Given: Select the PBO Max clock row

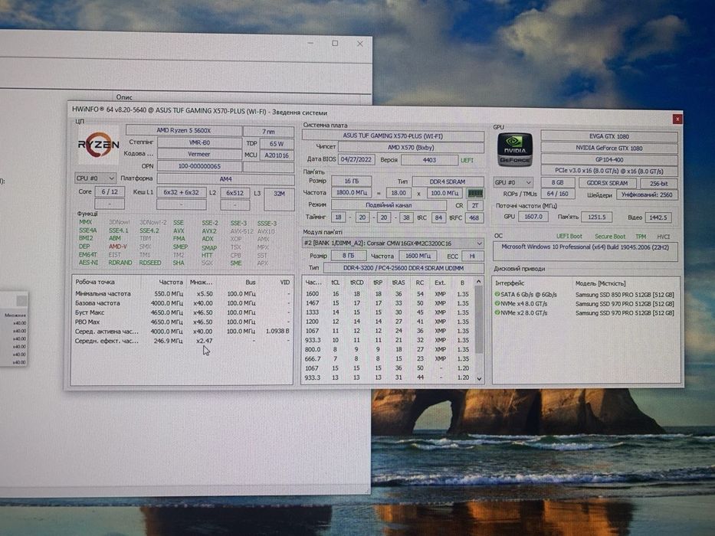Looking at the screenshot, I should 182,322.
